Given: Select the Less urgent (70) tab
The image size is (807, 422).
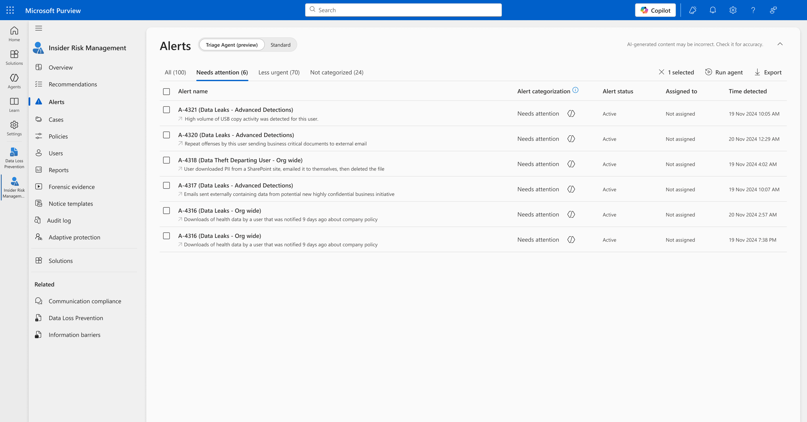Looking at the screenshot, I should [279, 72].
